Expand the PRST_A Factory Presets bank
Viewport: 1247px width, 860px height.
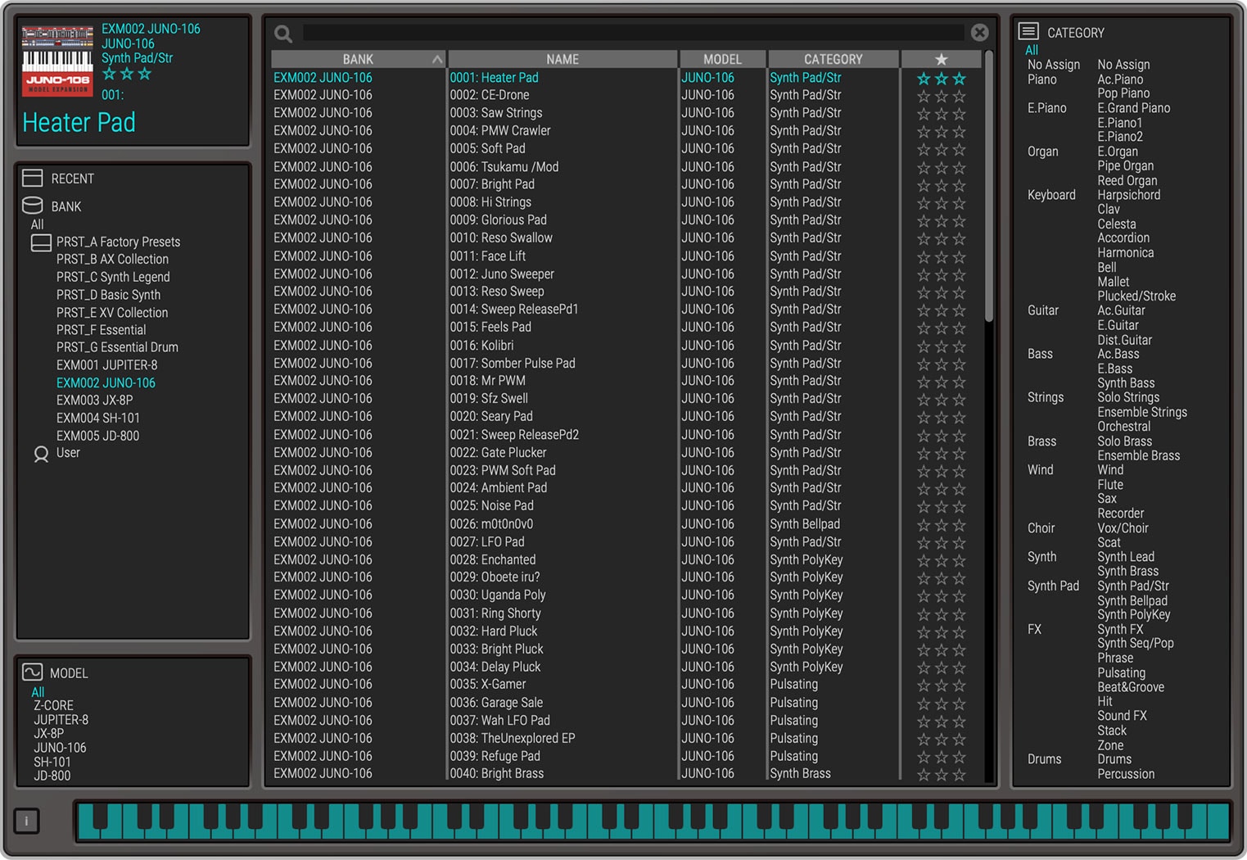(x=41, y=242)
